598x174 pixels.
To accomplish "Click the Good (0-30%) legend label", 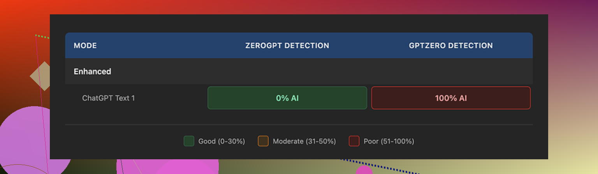I will pyautogui.click(x=222, y=141).
